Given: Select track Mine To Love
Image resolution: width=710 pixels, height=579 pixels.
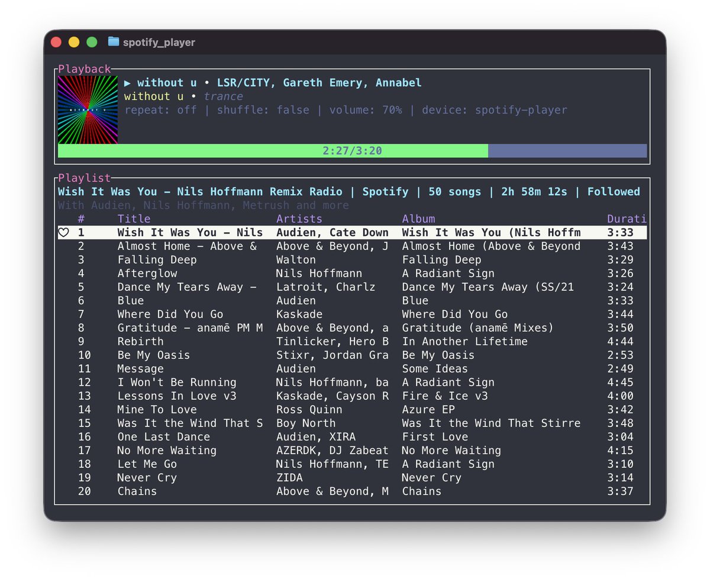Looking at the screenshot, I should 157,410.
